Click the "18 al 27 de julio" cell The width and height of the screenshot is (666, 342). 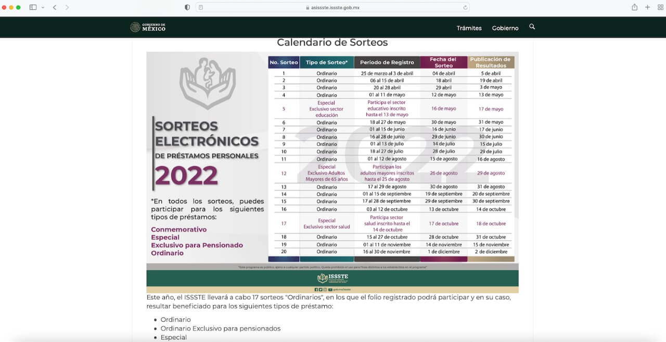click(x=387, y=152)
